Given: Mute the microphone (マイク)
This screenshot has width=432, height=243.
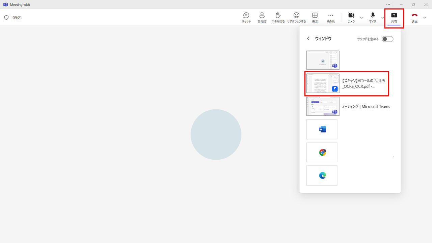Looking at the screenshot, I should tap(373, 18).
